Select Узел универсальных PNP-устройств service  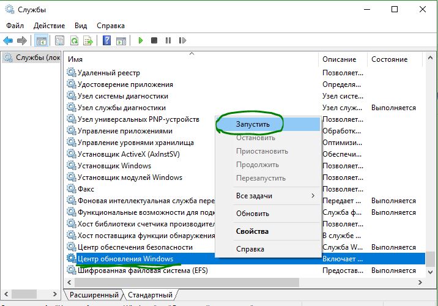click(138, 119)
